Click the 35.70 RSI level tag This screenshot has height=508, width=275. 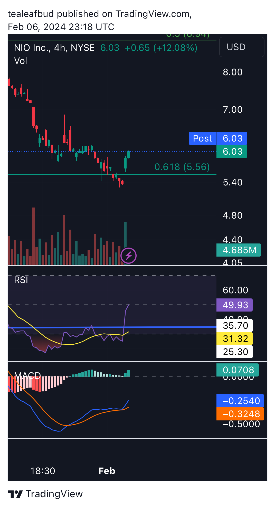[235, 326]
